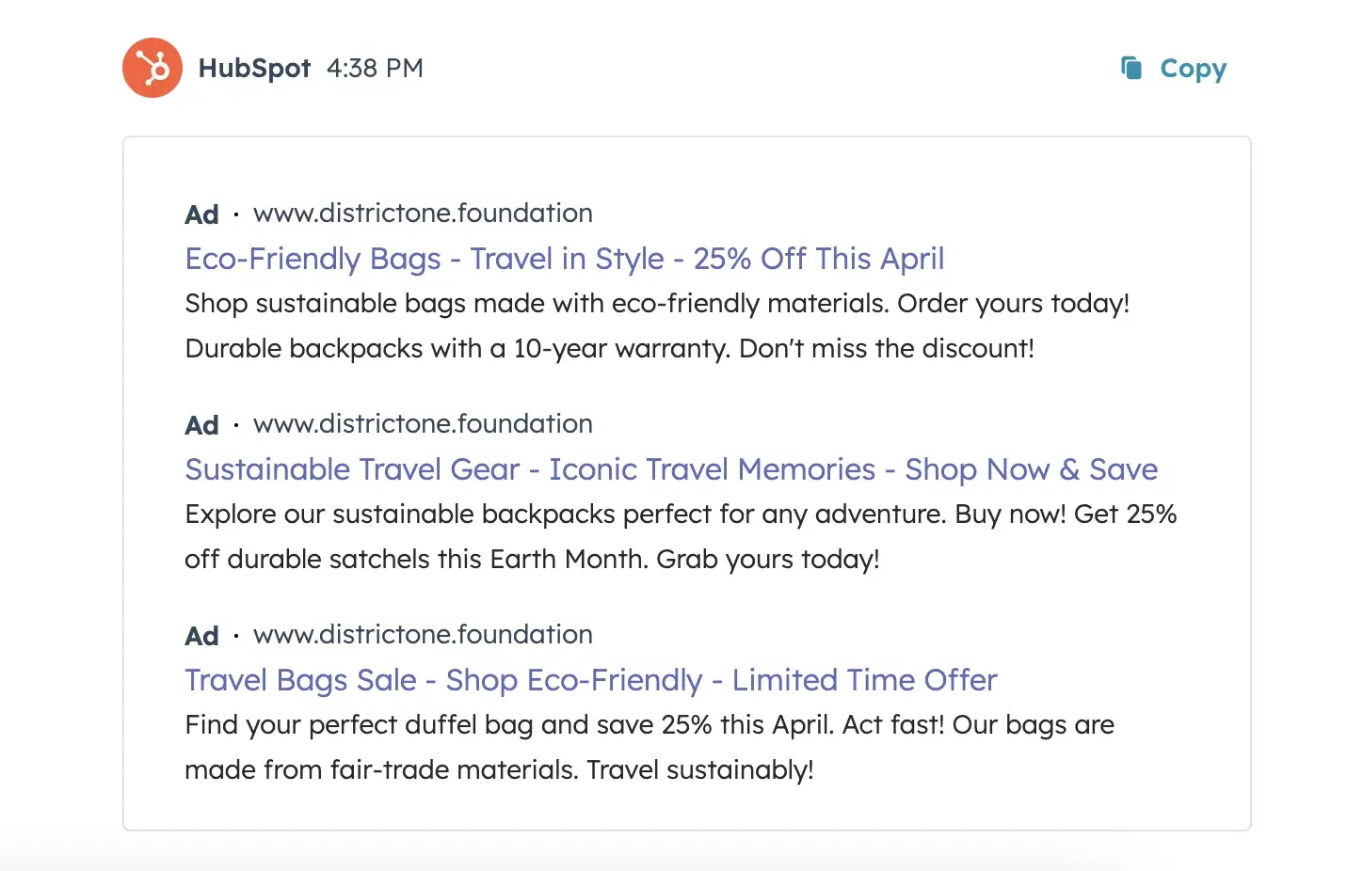The width and height of the screenshot is (1363, 871).
Task: Click the dot separator after the first Ad label
Action: point(234,214)
